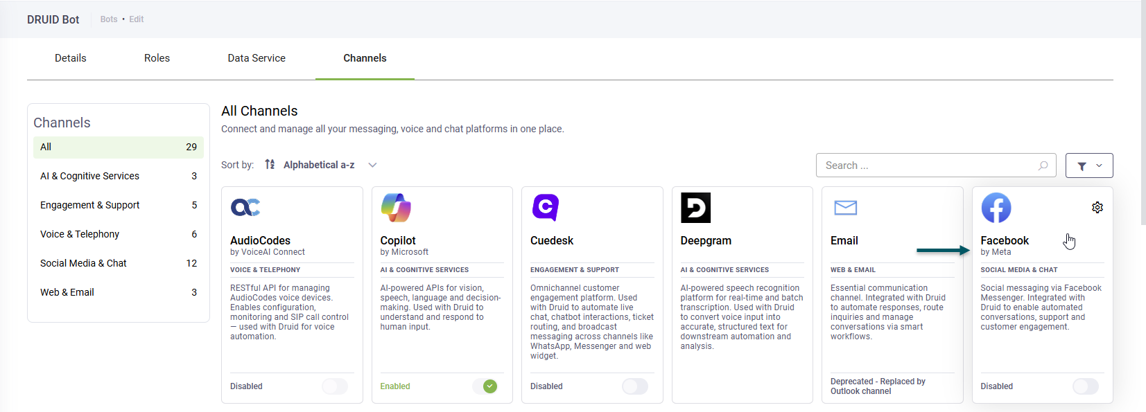
Task: Click the channel Search input field
Action: pyautogui.click(x=926, y=165)
